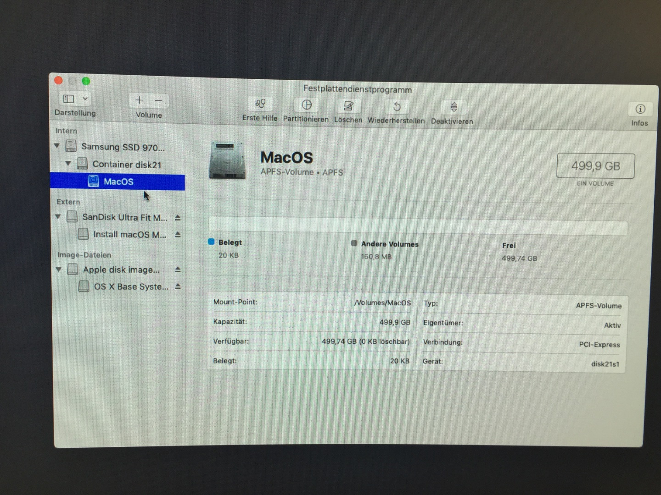Click the MacOS volume icon in the sidebar
The image size is (661, 495).
[93, 181]
